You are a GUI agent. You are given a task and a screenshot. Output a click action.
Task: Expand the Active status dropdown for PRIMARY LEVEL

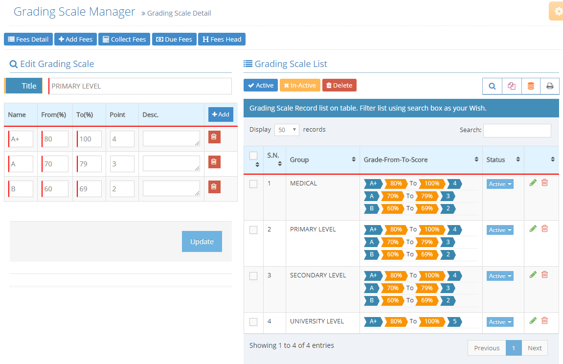(500, 230)
